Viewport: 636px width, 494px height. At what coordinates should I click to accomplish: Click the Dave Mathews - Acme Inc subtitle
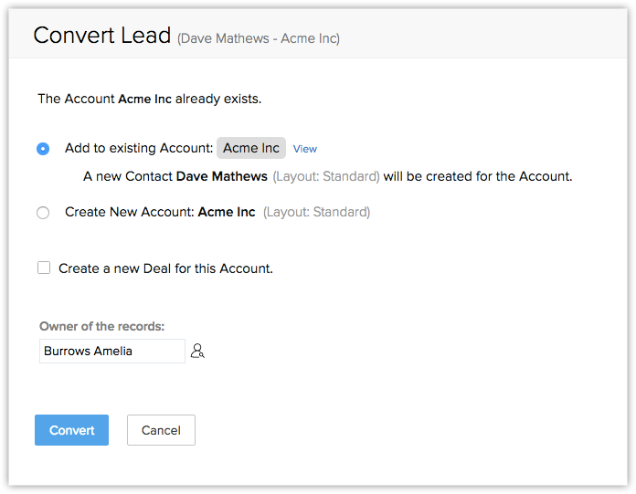click(x=259, y=38)
